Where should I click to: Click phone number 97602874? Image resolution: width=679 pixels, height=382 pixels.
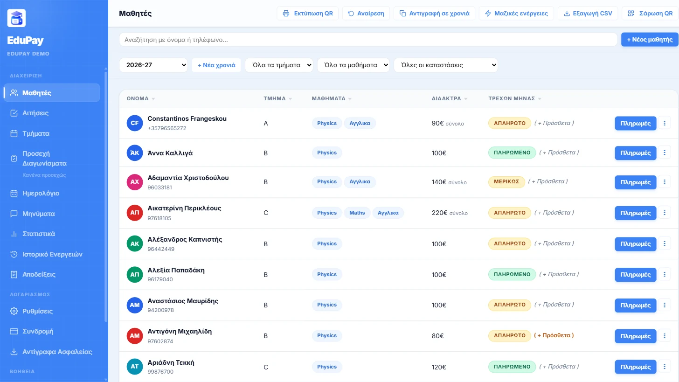[x=160, y=341]
